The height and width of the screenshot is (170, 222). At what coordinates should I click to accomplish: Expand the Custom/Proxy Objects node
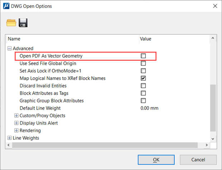[16, 116]
